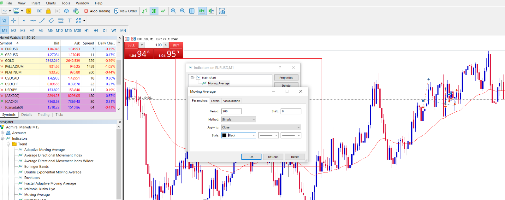Open the Details tab in Market Watch
The image size is (505, 200).
click(x=27, y=115)
